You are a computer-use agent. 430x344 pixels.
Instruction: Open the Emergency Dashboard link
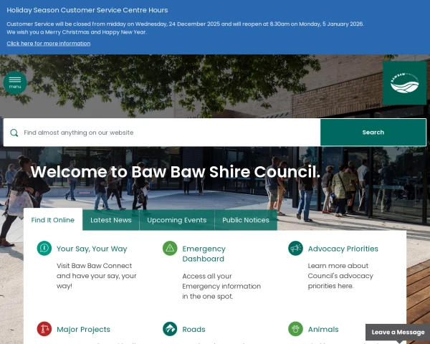click(x=204, y=254)
